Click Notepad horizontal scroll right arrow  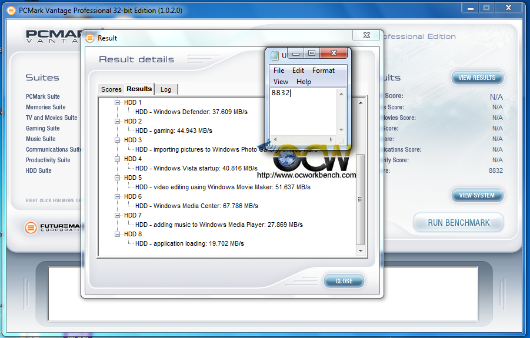[x=331, y=139]
